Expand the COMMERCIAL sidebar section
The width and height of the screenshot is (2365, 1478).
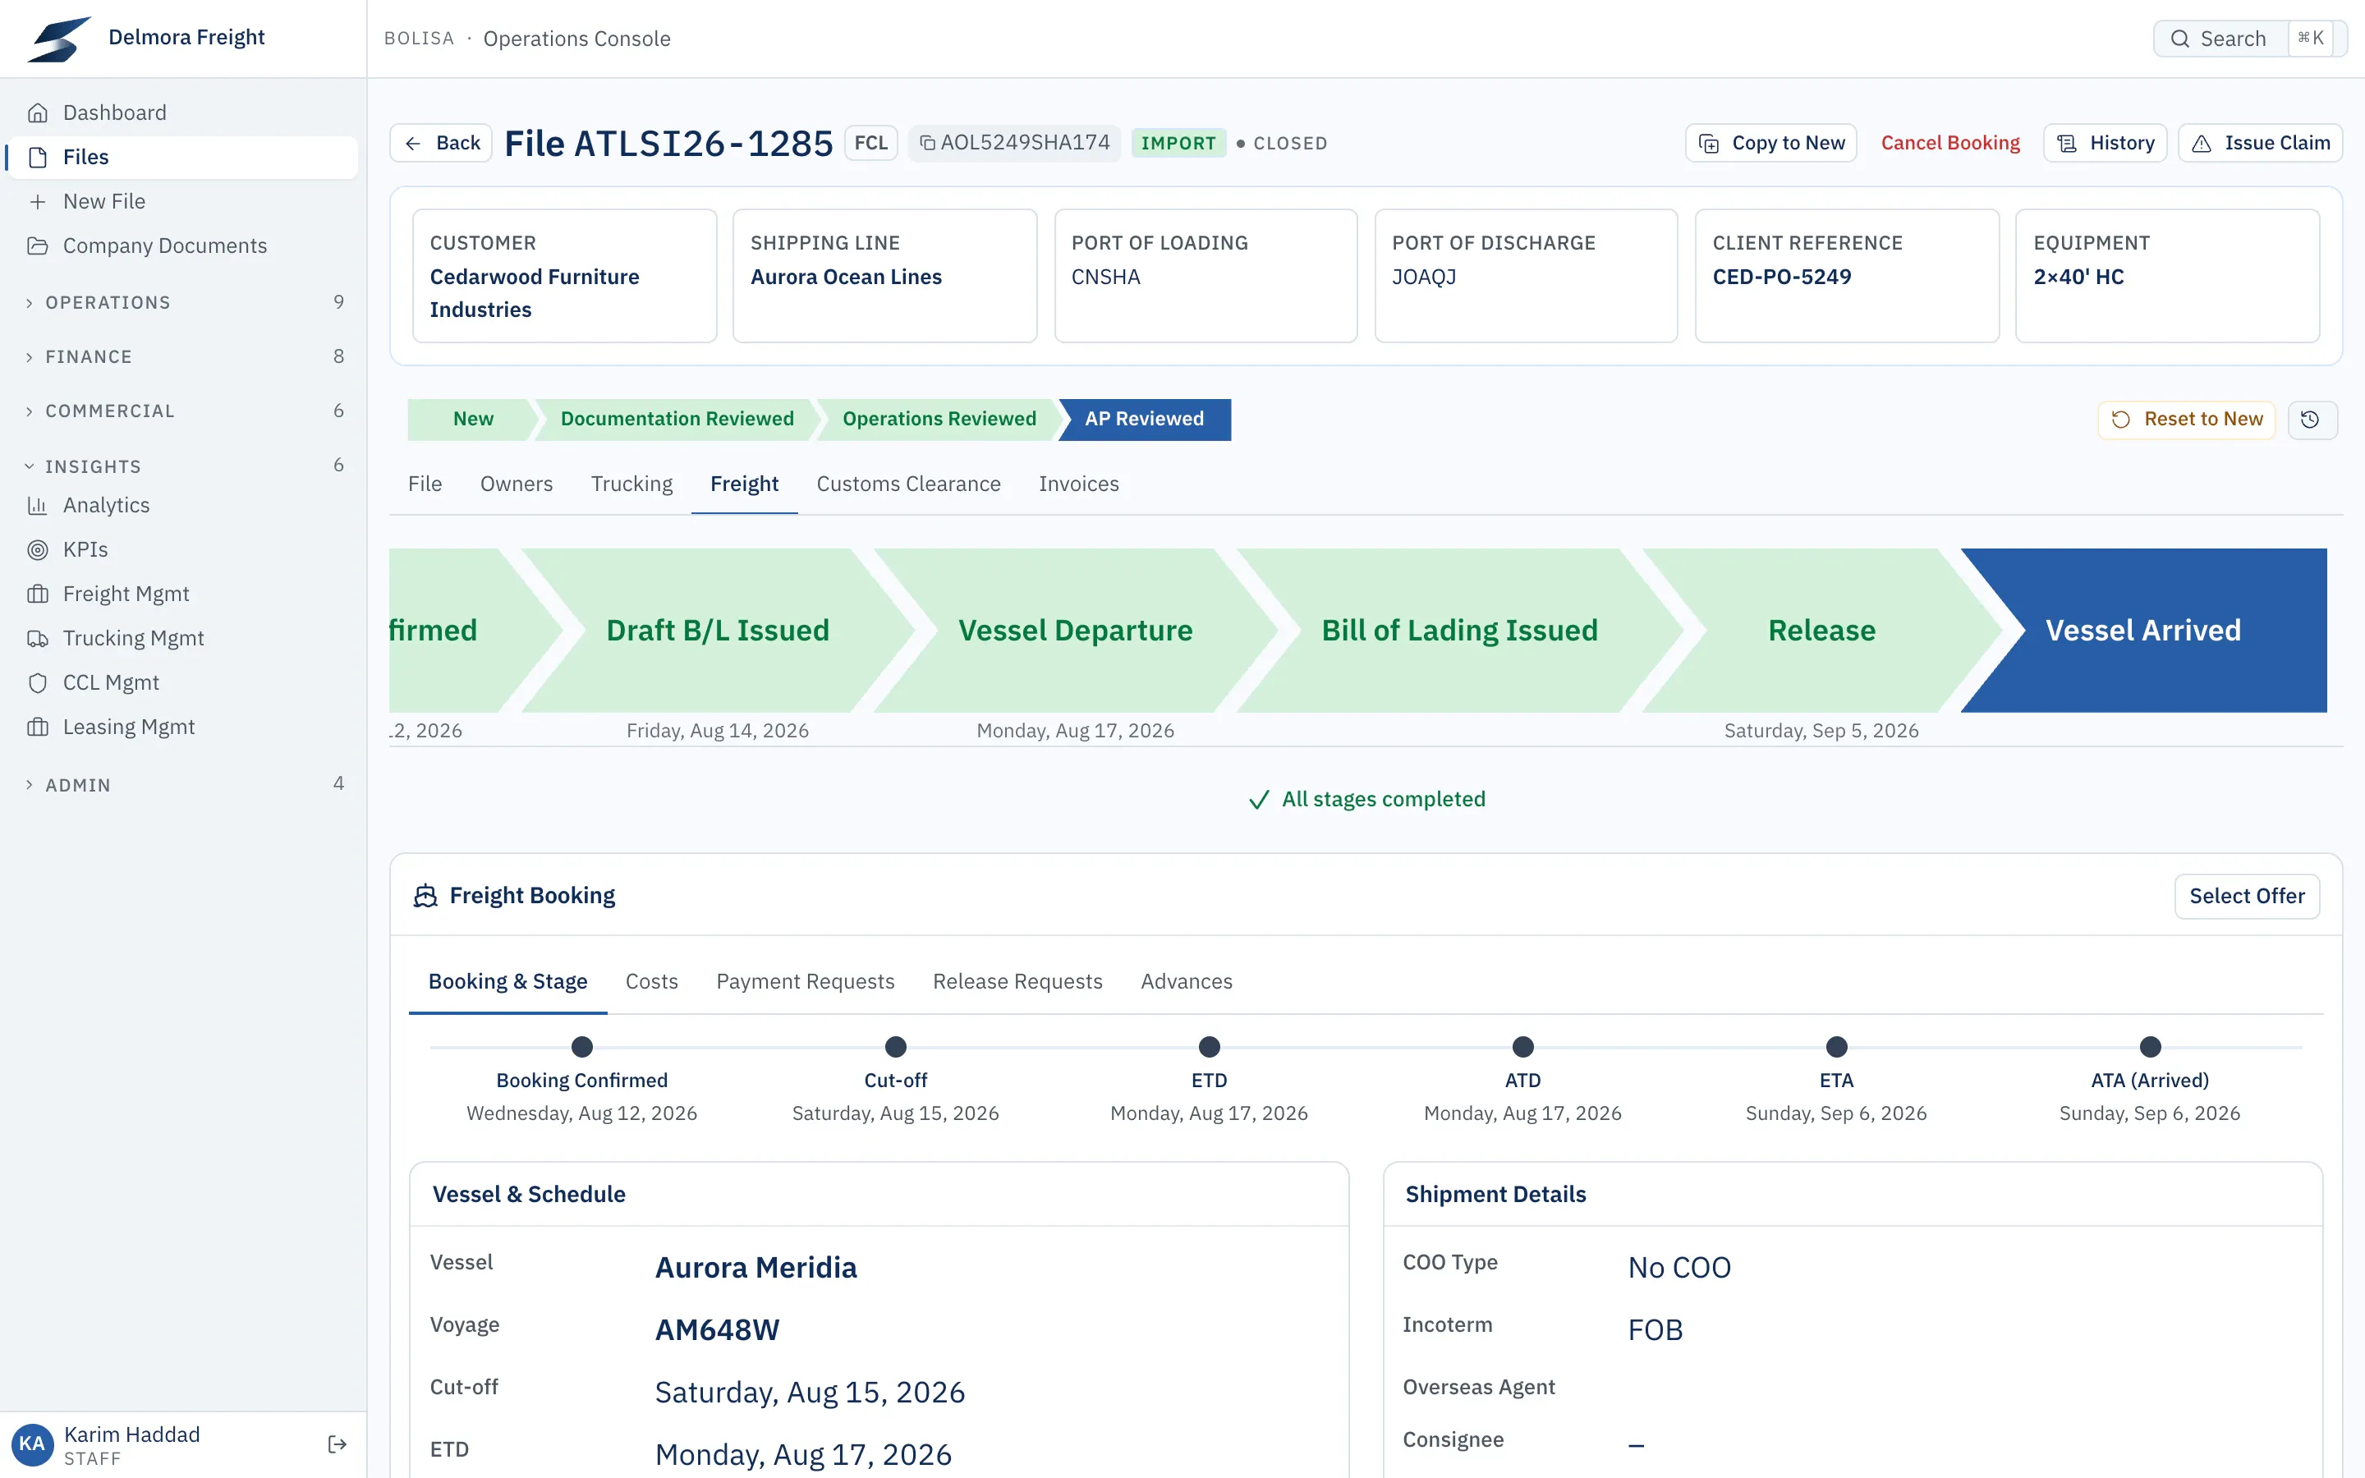pos(183,411)
